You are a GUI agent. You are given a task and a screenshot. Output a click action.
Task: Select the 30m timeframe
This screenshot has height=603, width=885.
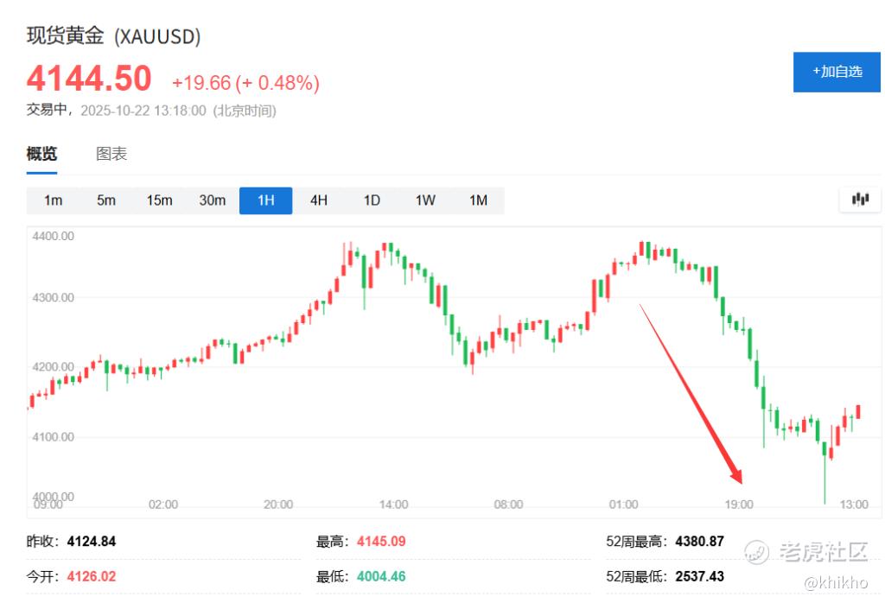pyautogui.click(x=213, y=200)
